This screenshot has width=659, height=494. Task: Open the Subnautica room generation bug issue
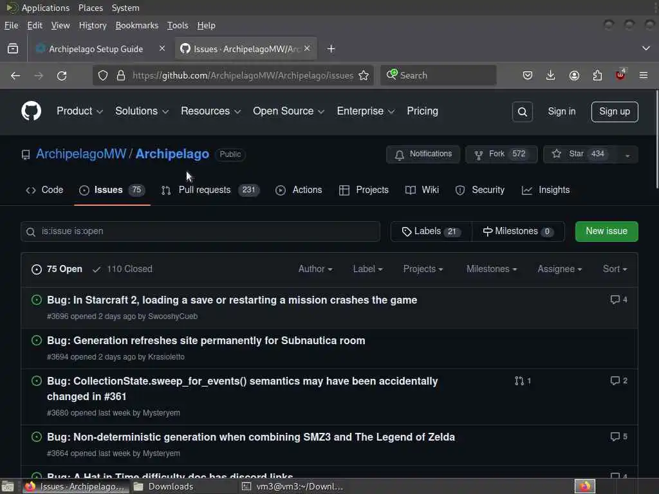[206, 340]
